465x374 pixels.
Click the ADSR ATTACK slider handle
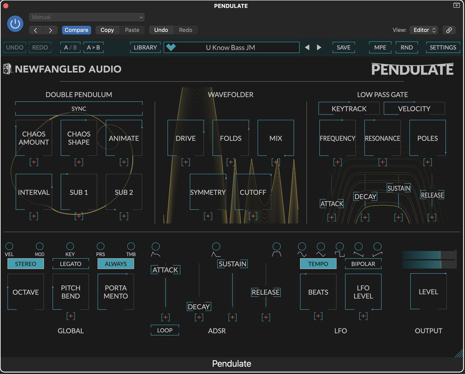click(x=165, y=270)
